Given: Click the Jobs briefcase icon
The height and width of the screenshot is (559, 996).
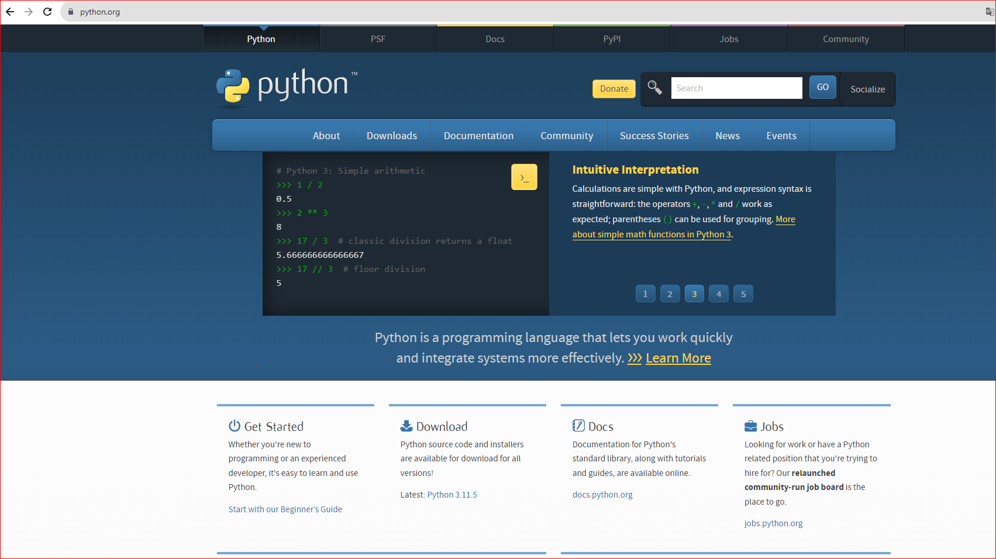Looking at the screenshot, I should point(750,426).
